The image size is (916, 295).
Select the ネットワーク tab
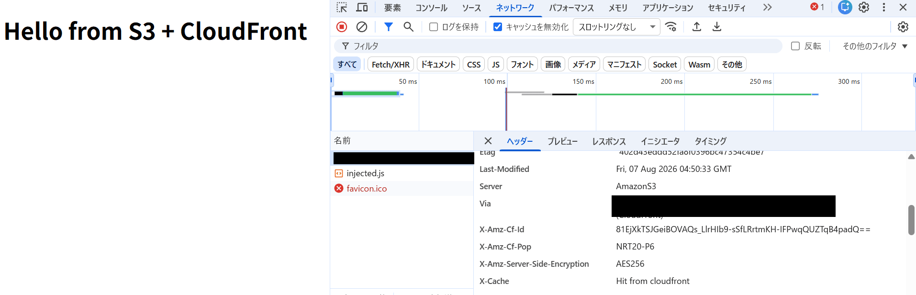[515, 8]
